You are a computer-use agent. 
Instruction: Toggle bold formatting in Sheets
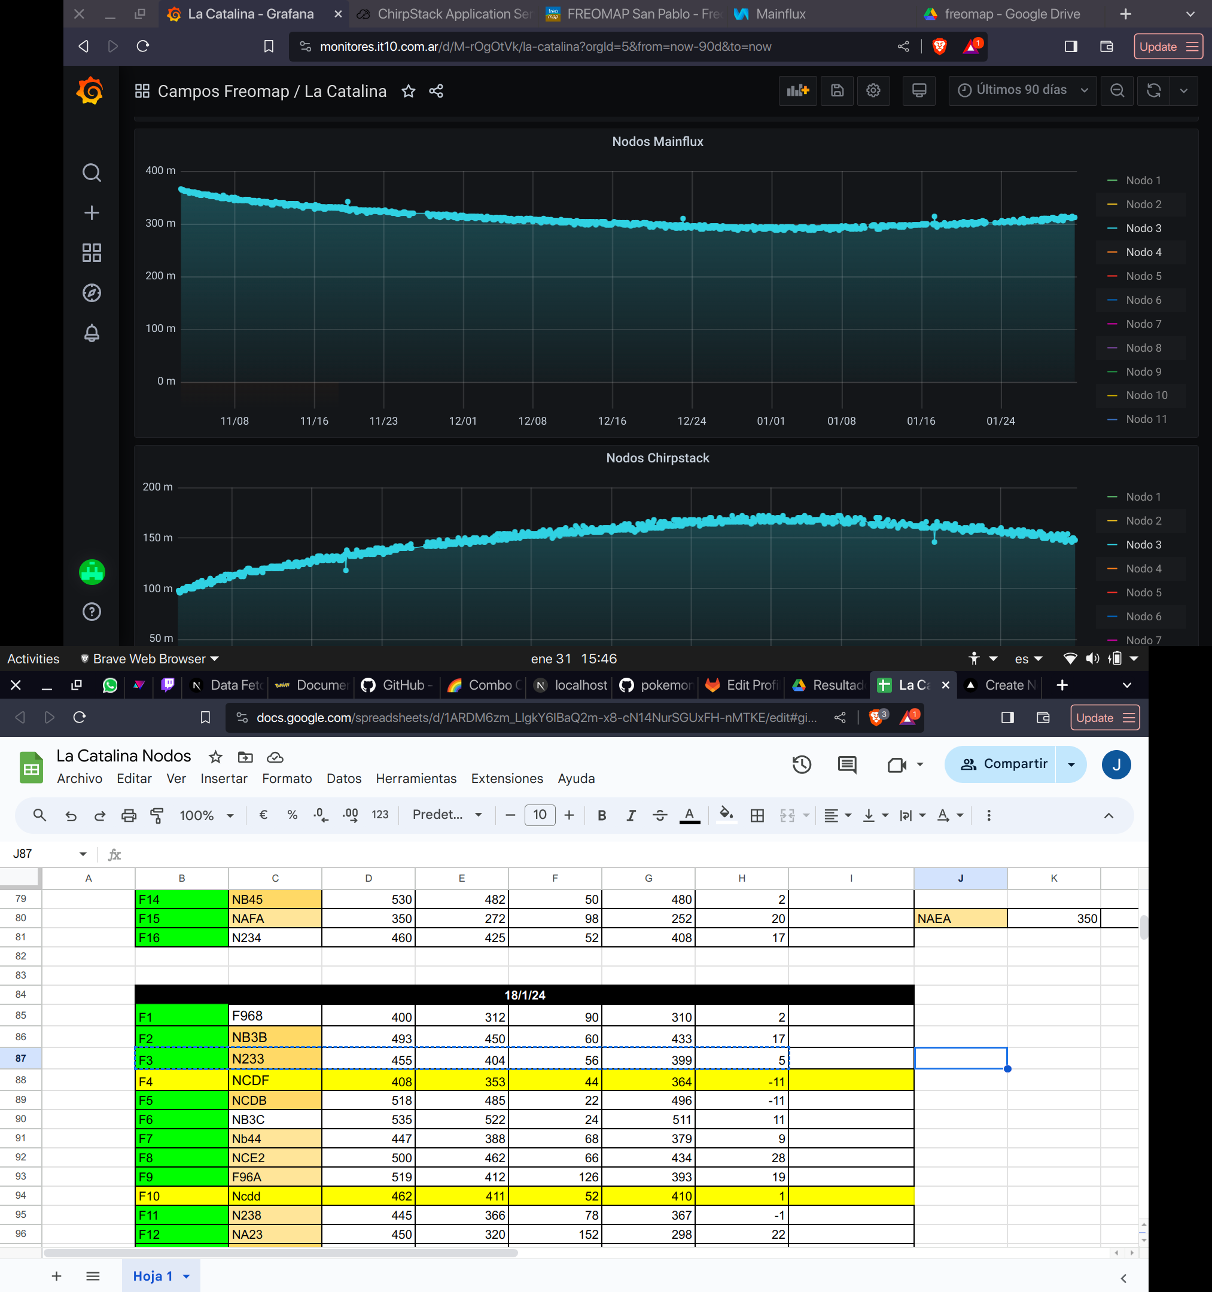(x=602, y=815)
